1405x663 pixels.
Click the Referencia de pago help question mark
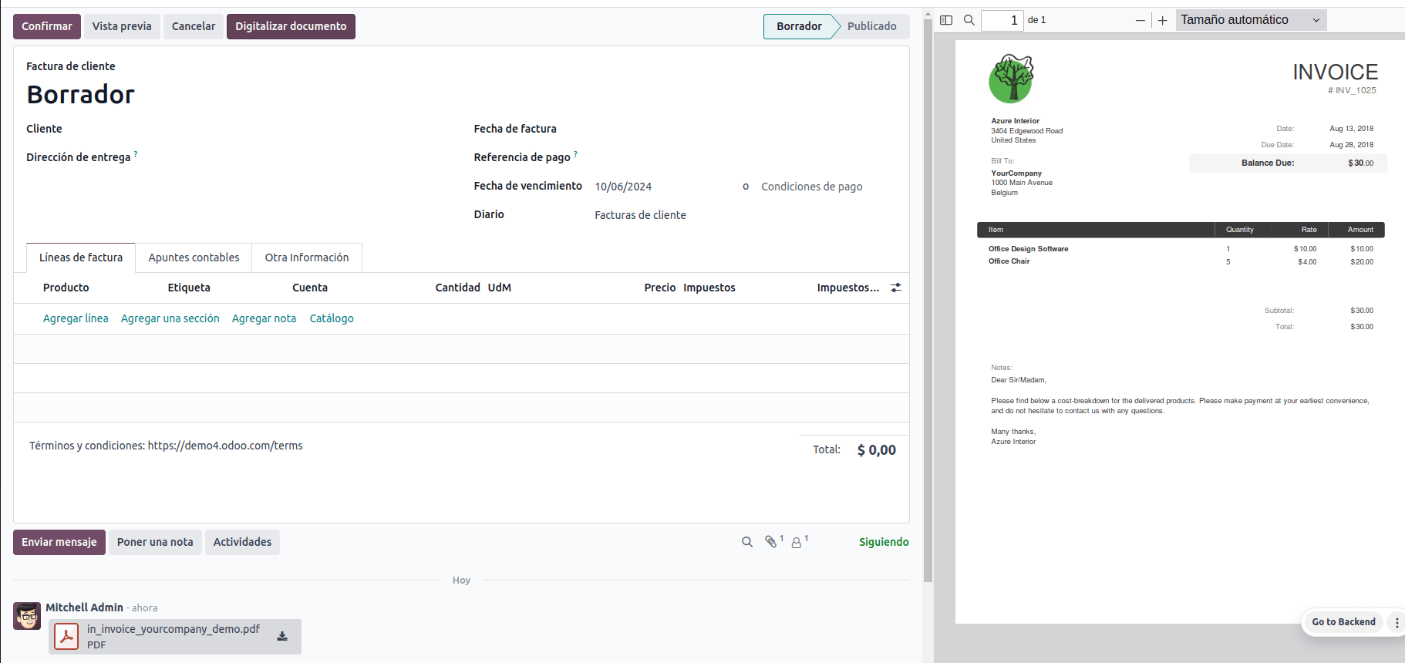575,154
